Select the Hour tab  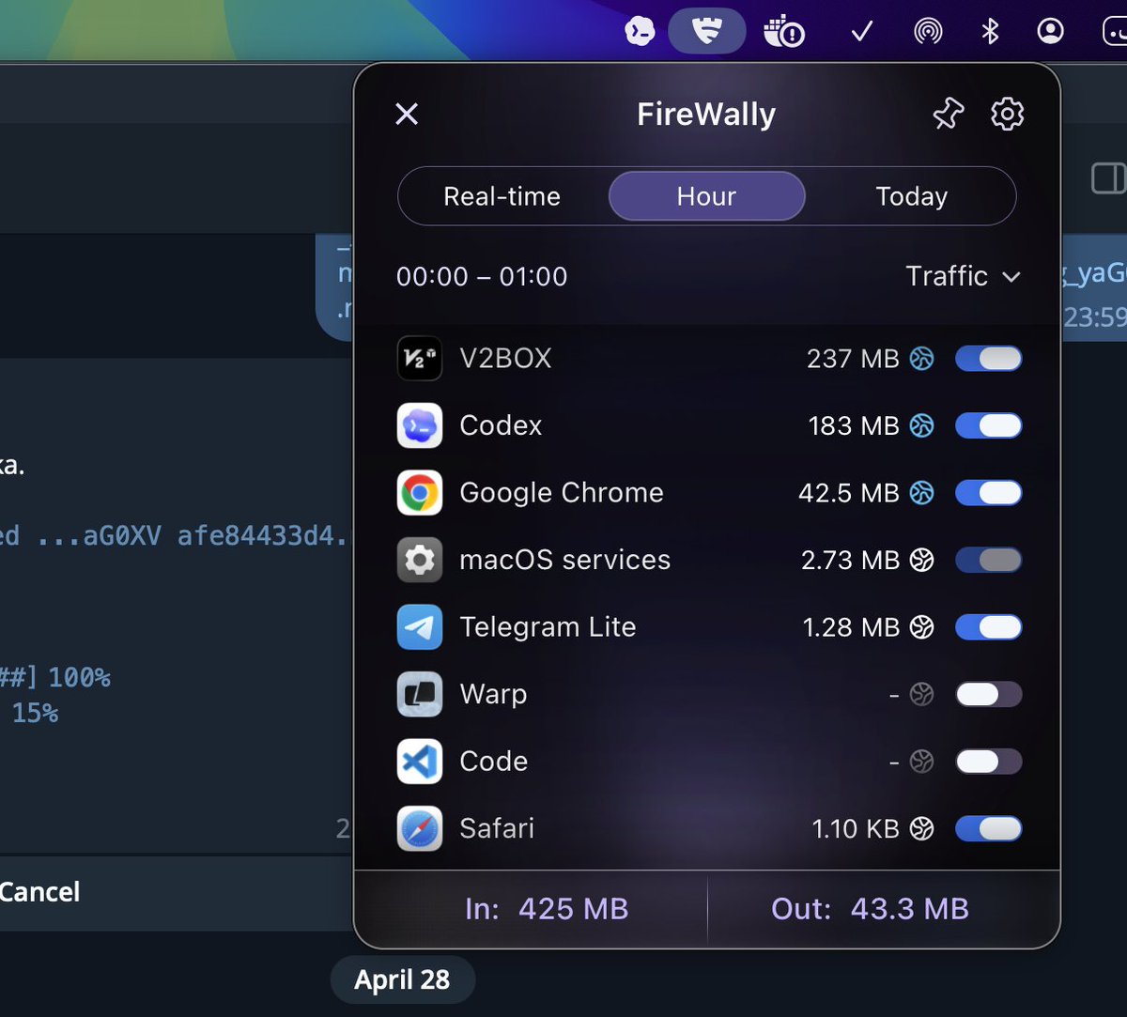pyautogui.click(x=706, y=196)
